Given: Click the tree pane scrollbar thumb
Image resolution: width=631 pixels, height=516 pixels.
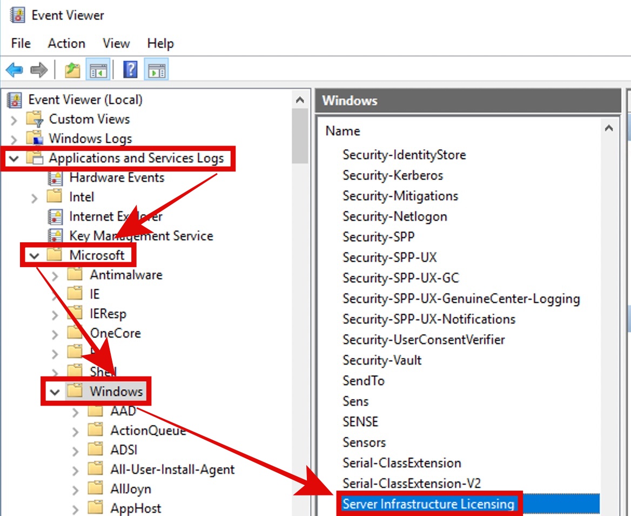Looking at the screenshot, I should 300,136.
